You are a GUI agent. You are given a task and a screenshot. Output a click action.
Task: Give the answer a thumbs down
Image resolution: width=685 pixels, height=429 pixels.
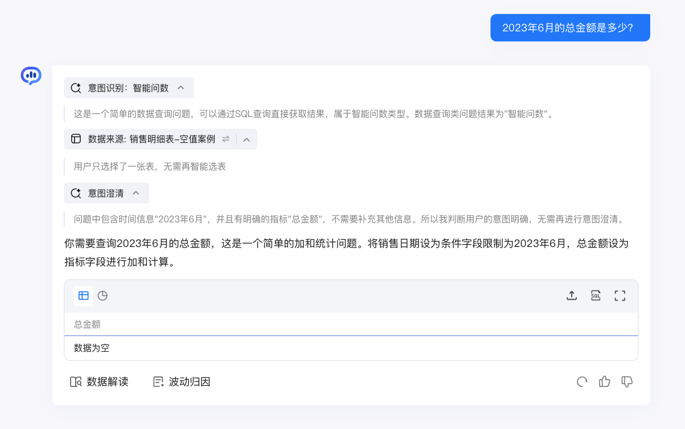[x=627, y=382]
